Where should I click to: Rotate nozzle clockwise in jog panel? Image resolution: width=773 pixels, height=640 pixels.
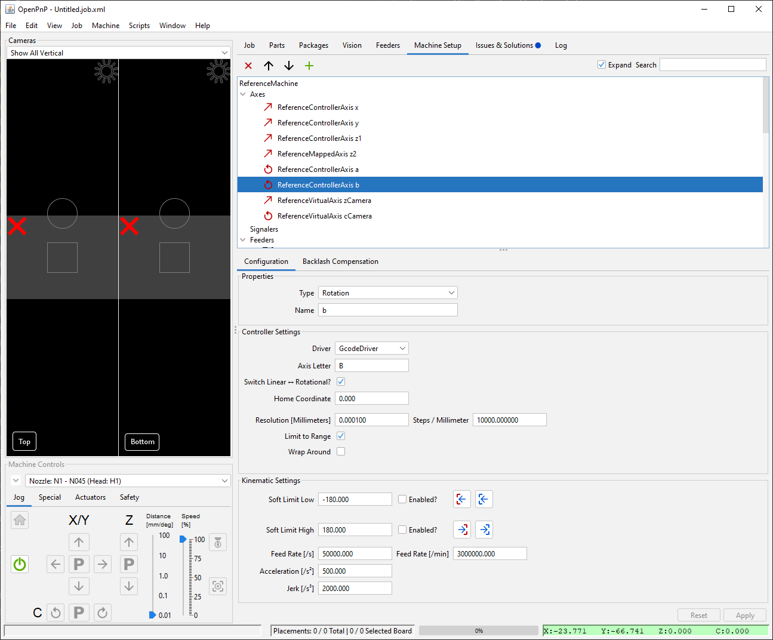(x=103, y=613)
